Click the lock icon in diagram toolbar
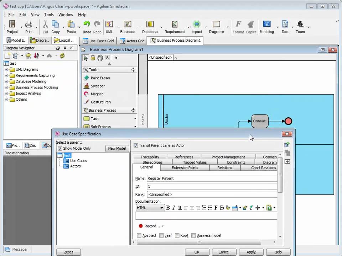This screenshot has width=342, height=256. pos(93,58)
